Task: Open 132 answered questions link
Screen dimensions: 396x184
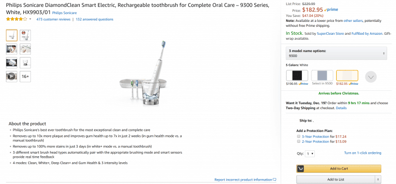Action: pyautogui.click(x=95, y=19)
